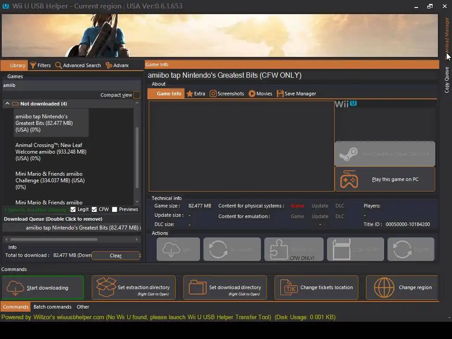Click the Set download directory folder icon
The image size is (452, 339).
click(197, 287)
